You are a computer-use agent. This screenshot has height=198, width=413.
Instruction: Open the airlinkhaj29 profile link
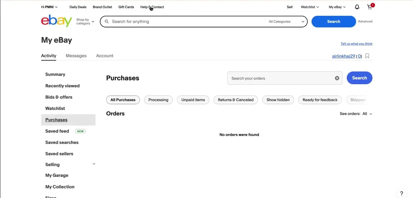[343, 56]
